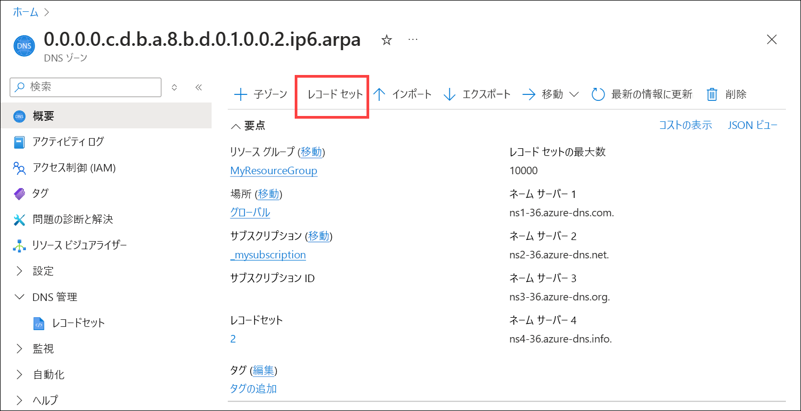Screen dimensions: 801x411
Task: Open _mysubscription link
Action: coord(268,255)
